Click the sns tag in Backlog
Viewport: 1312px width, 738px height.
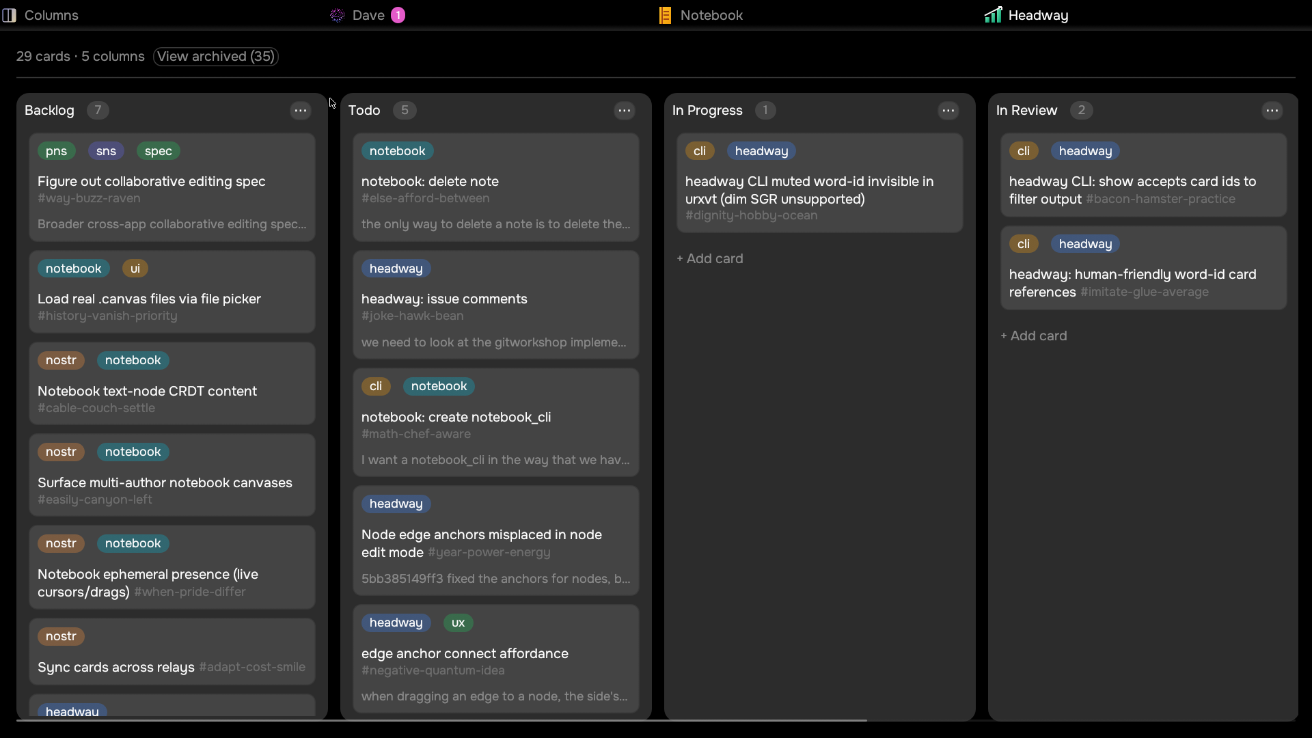point(106,151)
